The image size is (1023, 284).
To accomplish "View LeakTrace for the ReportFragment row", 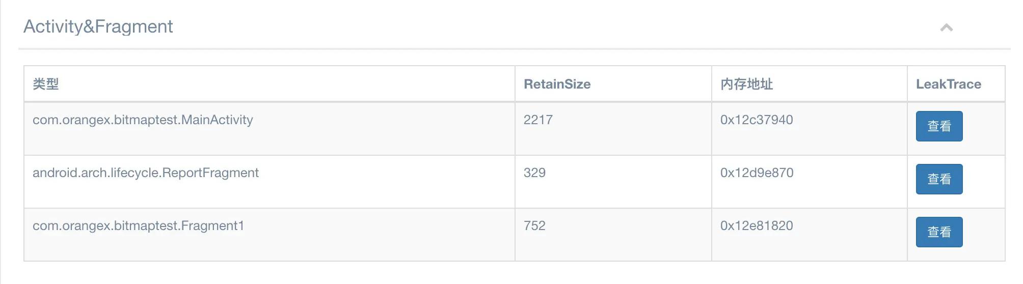I will [x=939, y=179].
